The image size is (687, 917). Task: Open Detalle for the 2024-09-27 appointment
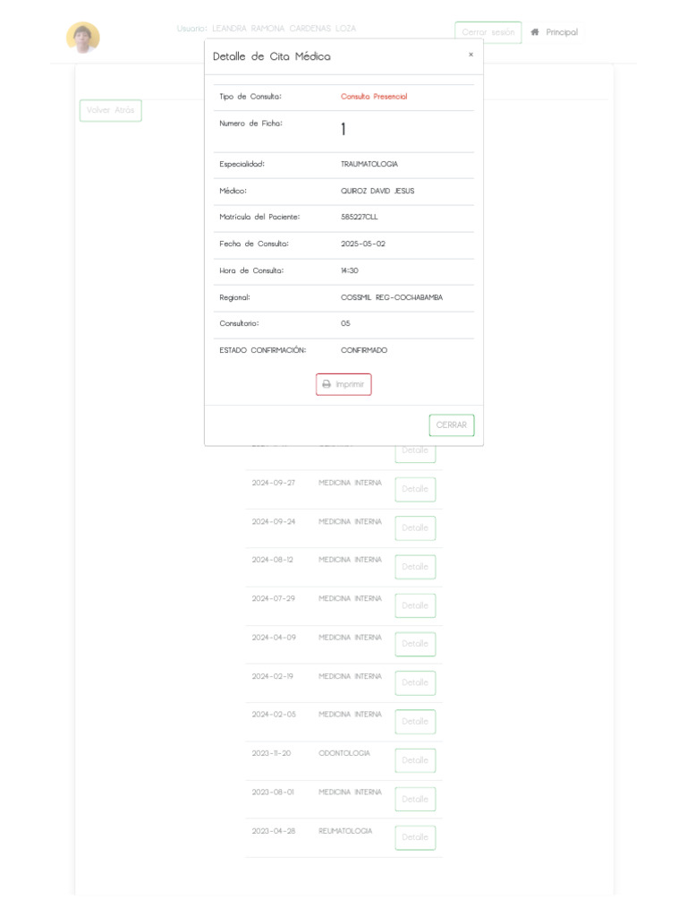[415, 490]
